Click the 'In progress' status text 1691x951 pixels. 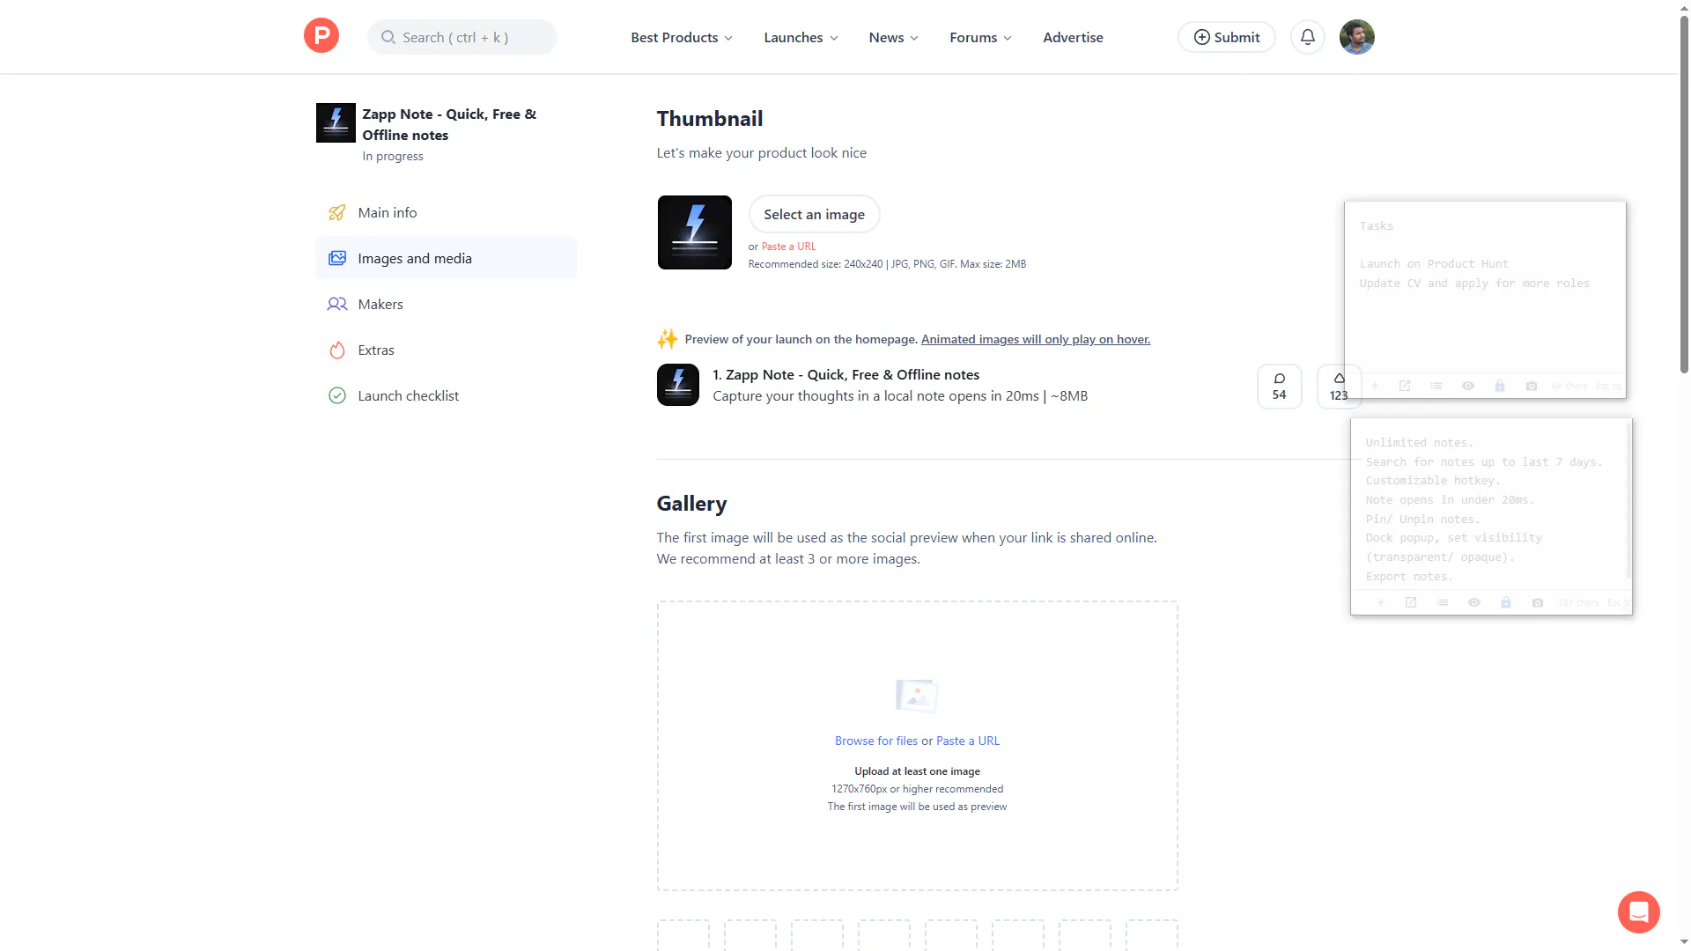[x=393, y=157]
